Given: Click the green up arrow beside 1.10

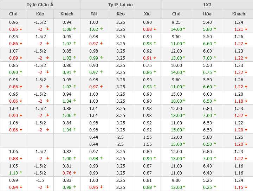Looking at the screenshot, I should tap(21, 173).
